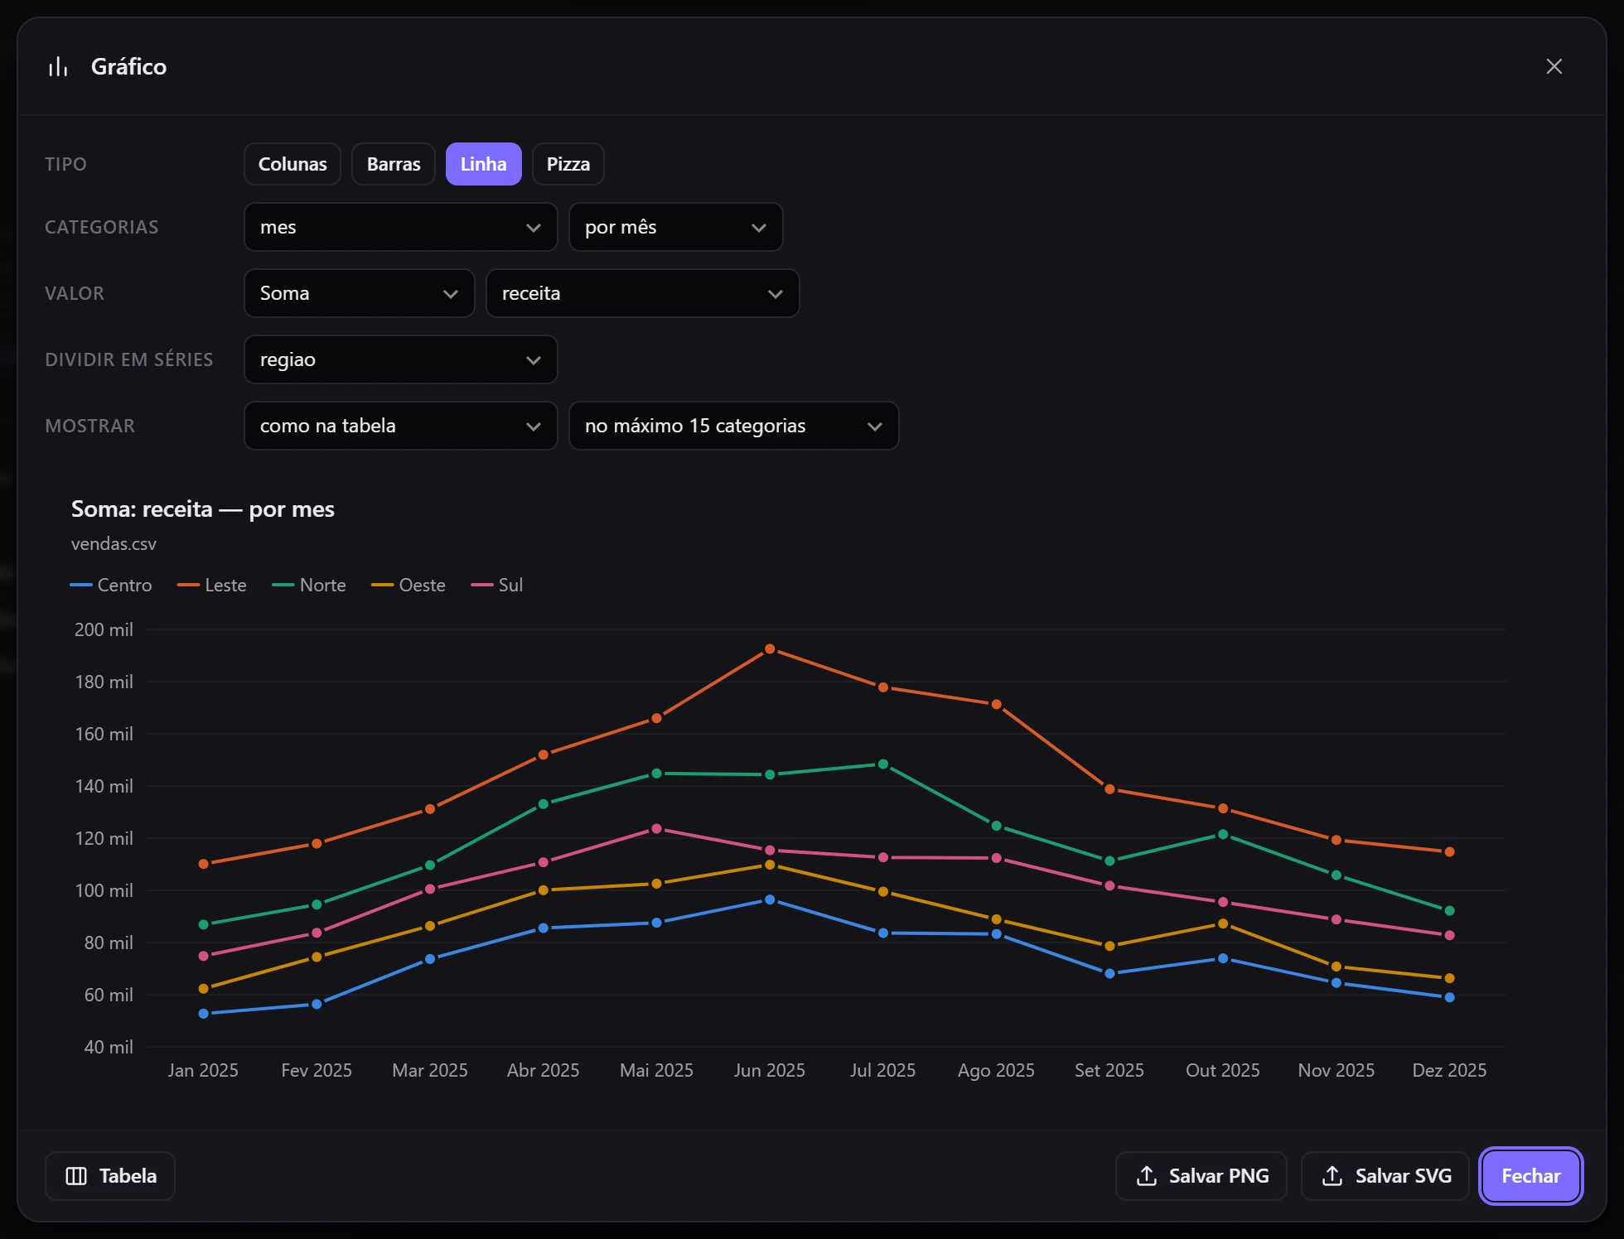Close the Gráfico dialog with the X icon
The image size is (1624, 1239).
point(1554,66)
